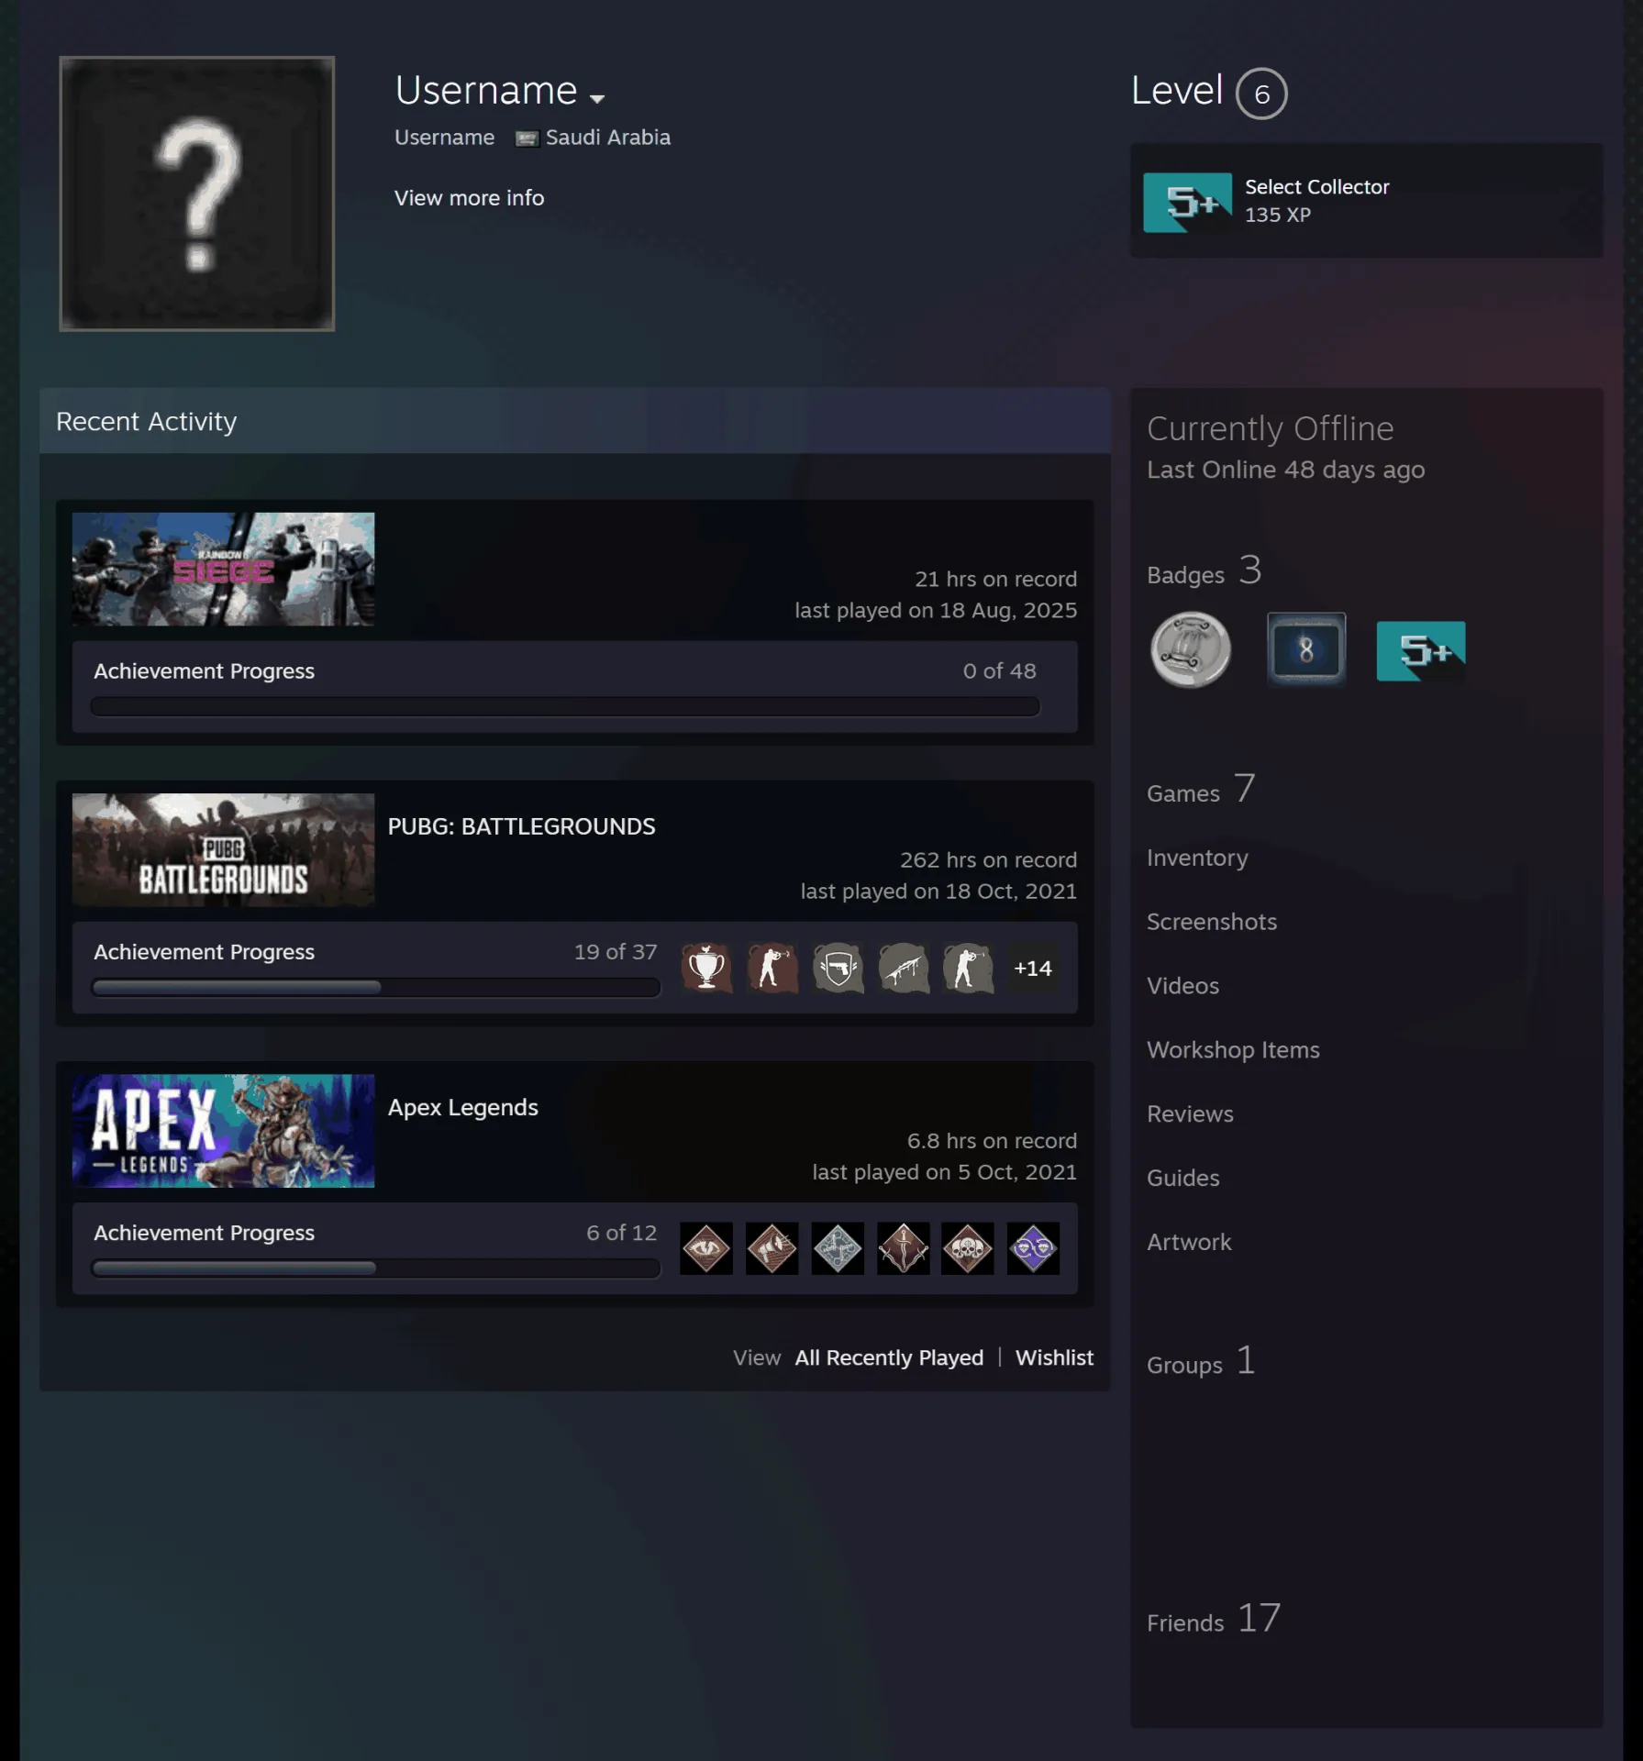Viewport: 1643px width, 1761px height.
Task: Click the level 6 circle
Action: click(x=1261, y=94)
